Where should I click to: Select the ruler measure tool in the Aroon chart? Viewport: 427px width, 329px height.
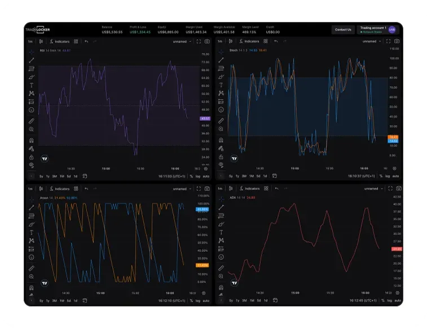point(32,268)
